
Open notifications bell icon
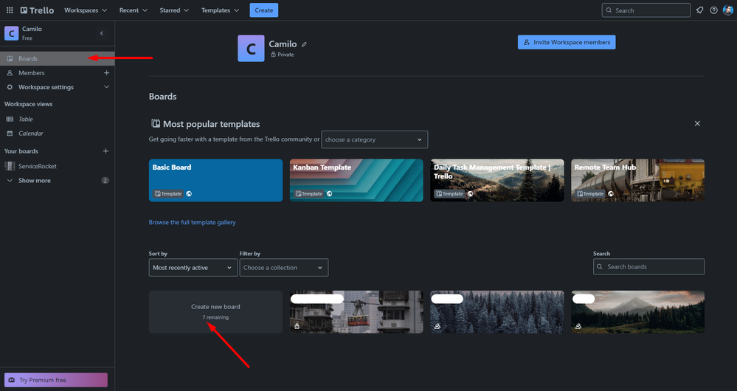tap(700, 10)
